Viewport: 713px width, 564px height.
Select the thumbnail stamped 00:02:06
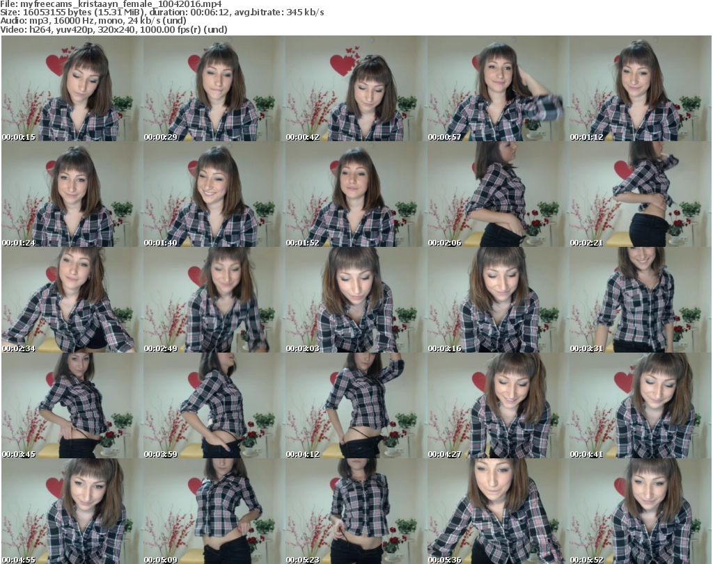[497, 194]
